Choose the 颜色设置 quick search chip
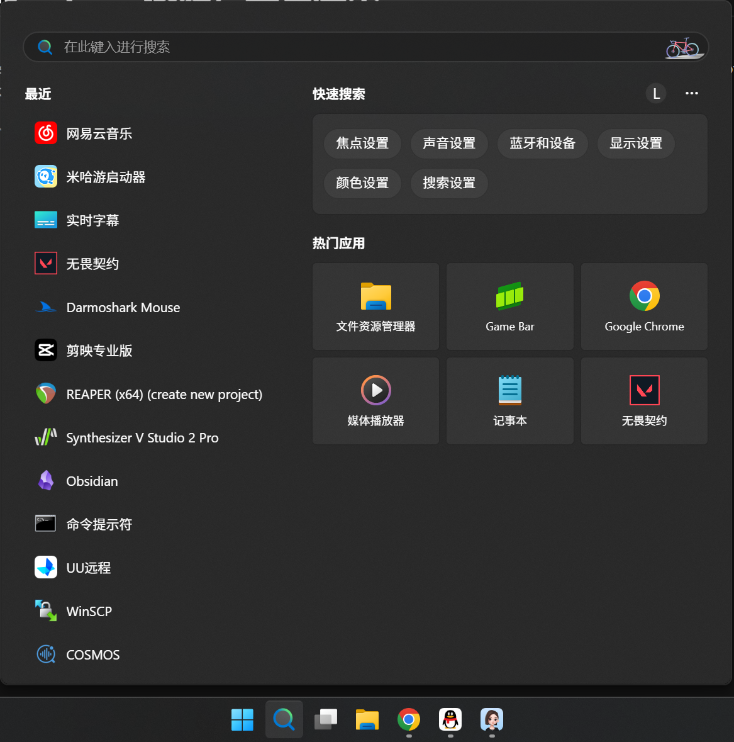Image resolution: width=734 pixels, height=742 pixels. 363,183
